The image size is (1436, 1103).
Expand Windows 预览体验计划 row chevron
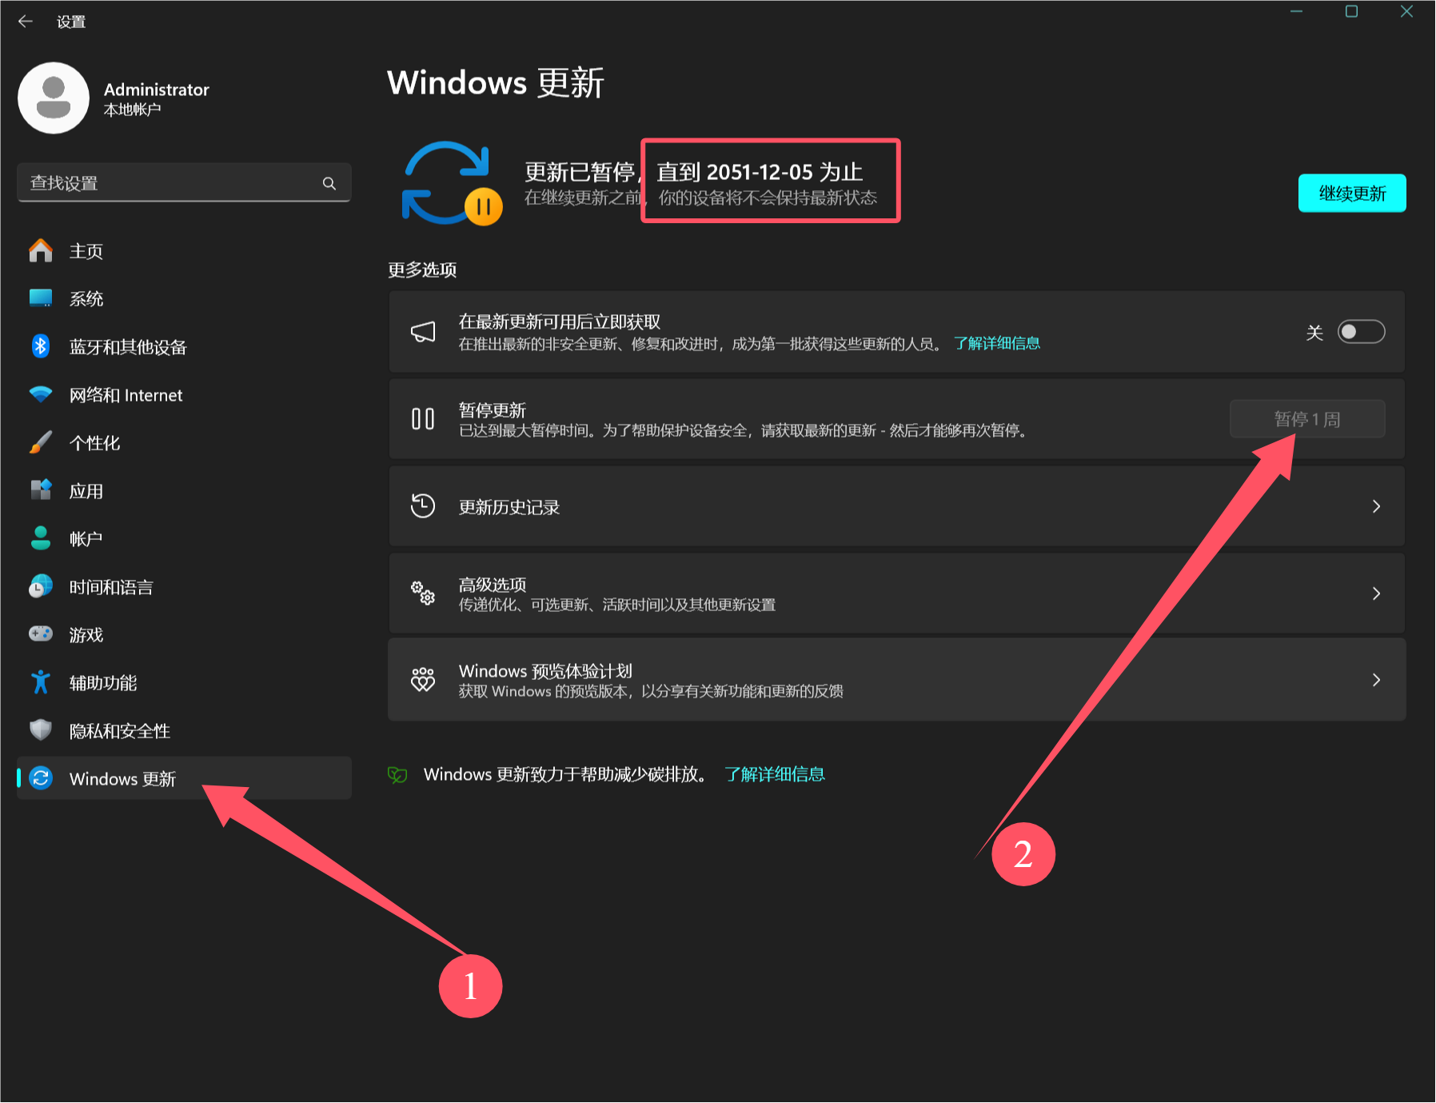(x=1375, y=680)
